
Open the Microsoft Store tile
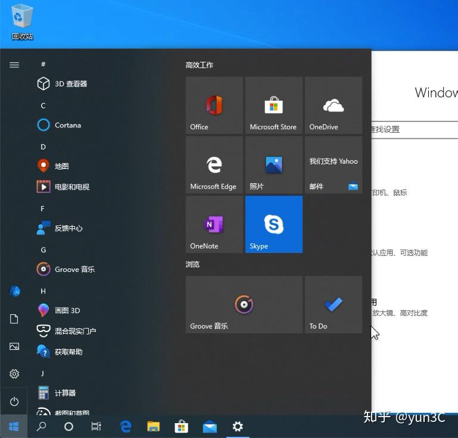pyautogui.click(x=274, y=105)
